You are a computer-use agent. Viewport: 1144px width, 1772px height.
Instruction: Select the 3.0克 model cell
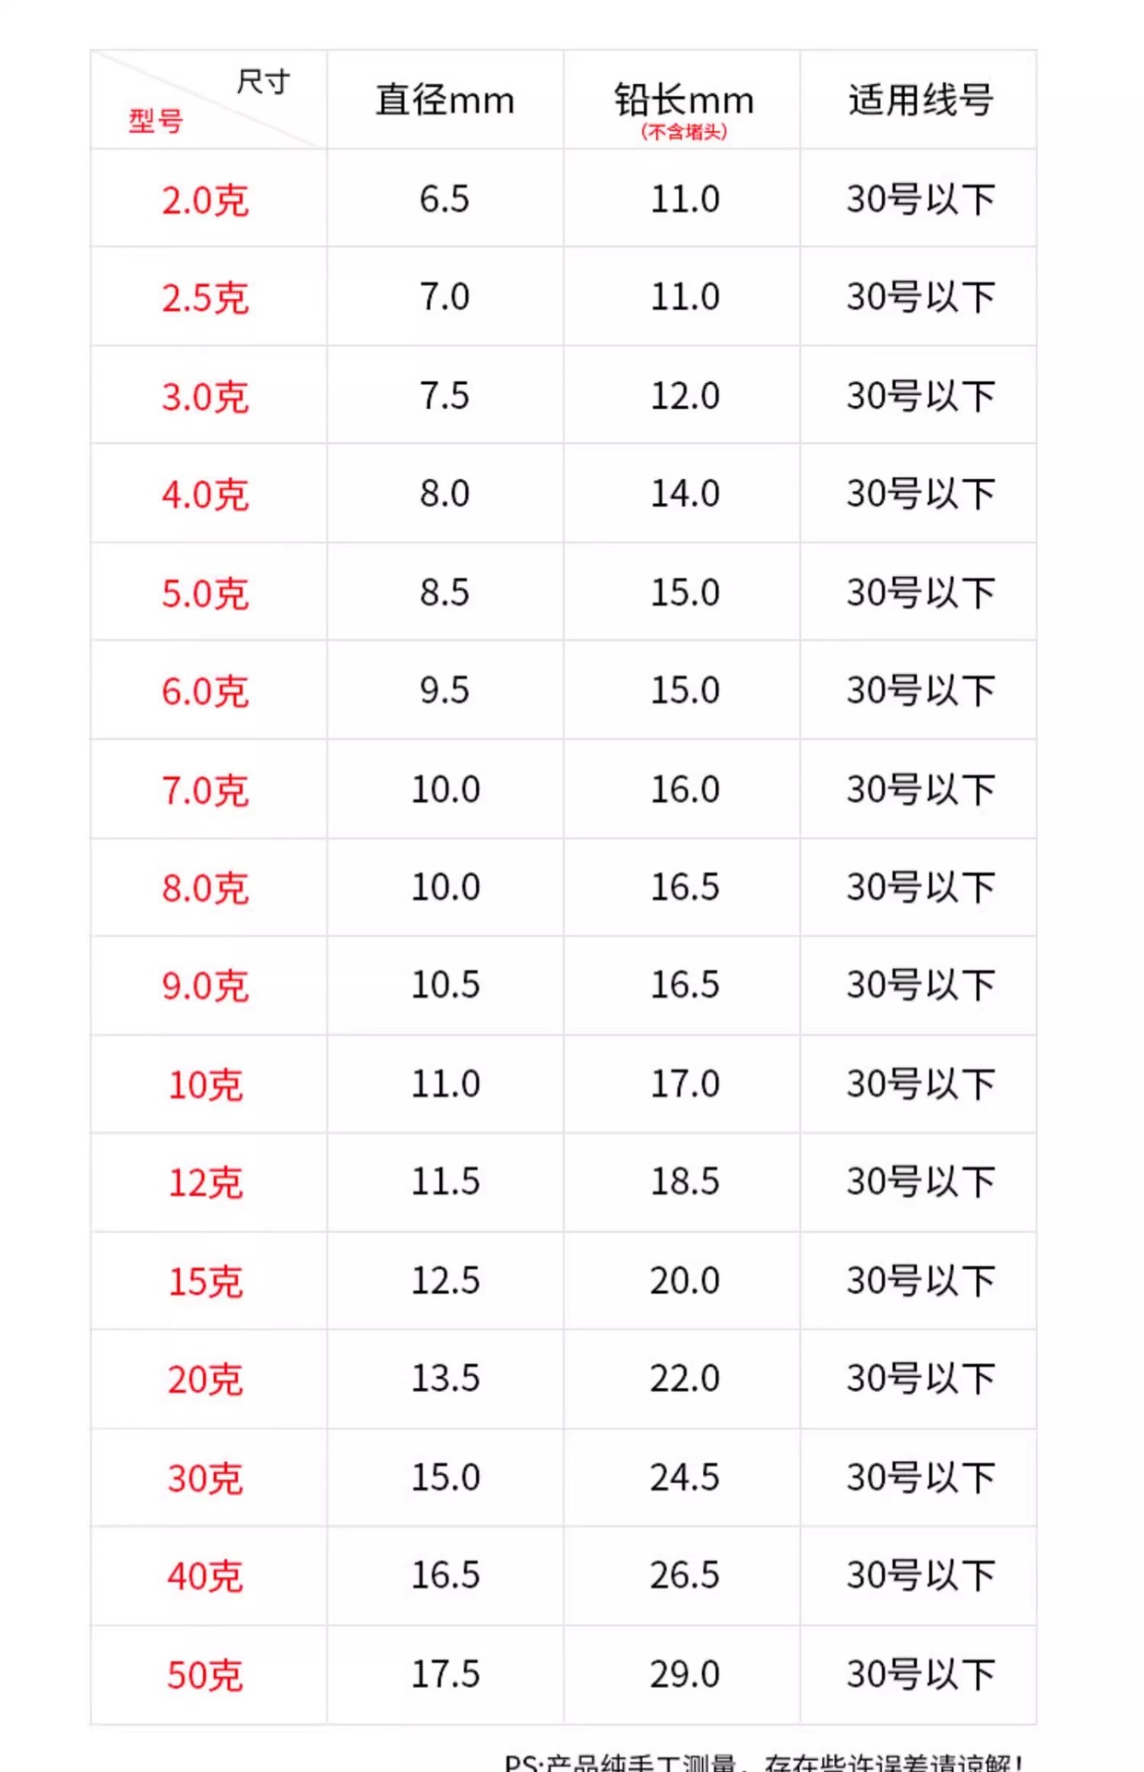click(206, 397)
